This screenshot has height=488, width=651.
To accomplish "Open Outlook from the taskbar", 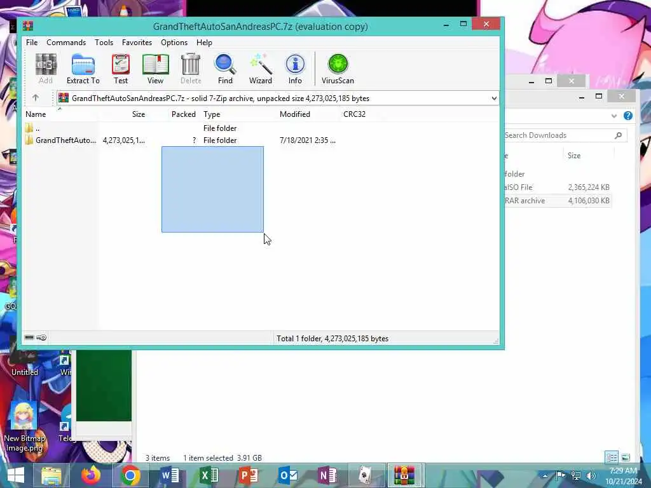I will click(x=288, y=475).
